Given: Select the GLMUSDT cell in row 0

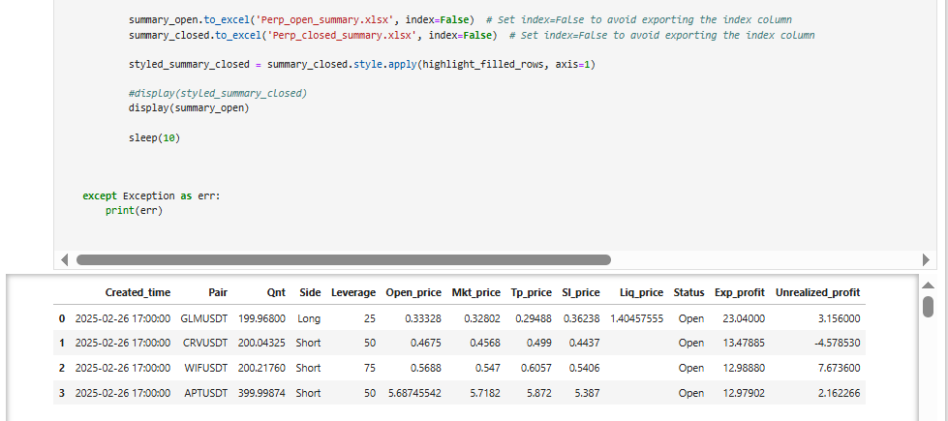Looking at the screenshot, I should (x=203, y=318).
